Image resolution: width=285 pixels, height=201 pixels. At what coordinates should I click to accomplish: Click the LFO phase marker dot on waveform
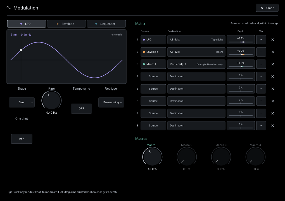pyautogui.click(x=21, y=50)
